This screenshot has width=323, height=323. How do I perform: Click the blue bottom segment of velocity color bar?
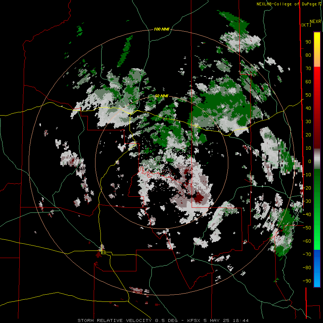point(317,268)
